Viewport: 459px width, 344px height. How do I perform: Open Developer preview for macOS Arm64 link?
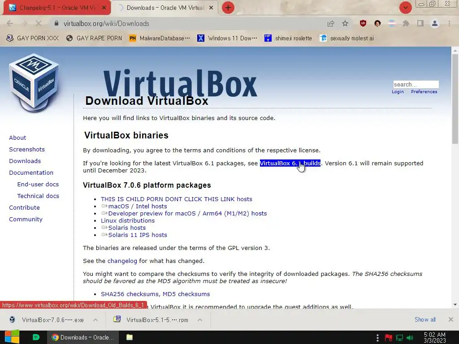[x=188, y=213]
